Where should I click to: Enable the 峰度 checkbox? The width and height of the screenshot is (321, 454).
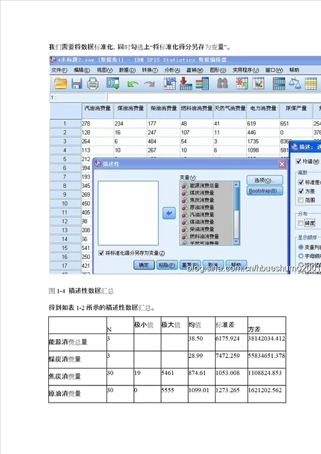tap(301, 223)
